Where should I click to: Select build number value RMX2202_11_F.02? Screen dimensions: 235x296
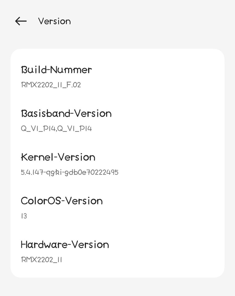coord(51,85)
